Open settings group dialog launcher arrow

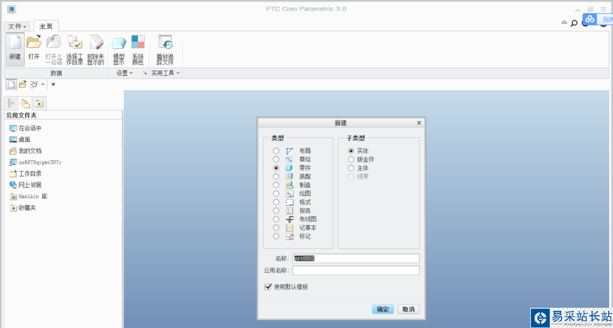click(145, 73)
